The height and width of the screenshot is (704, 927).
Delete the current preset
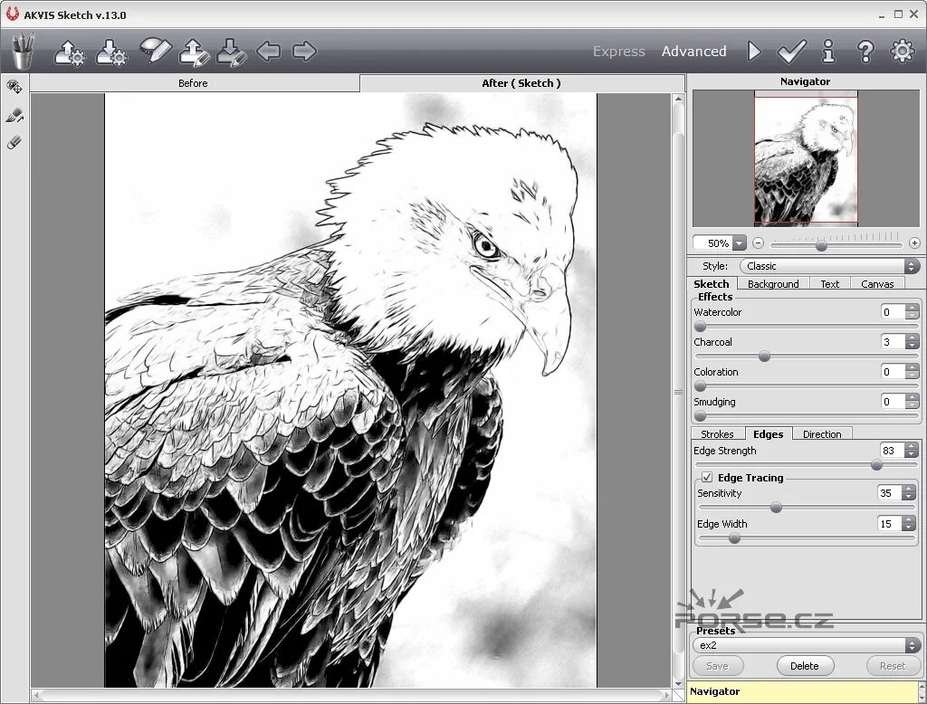[x=805, y=666]
